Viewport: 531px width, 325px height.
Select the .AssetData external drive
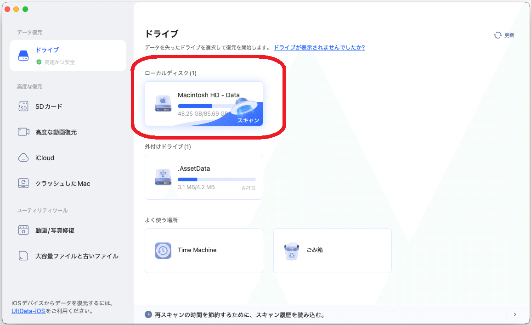(203, 177)
